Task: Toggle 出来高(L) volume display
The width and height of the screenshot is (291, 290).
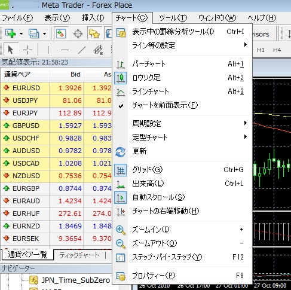Action: [x=182, y=184]
